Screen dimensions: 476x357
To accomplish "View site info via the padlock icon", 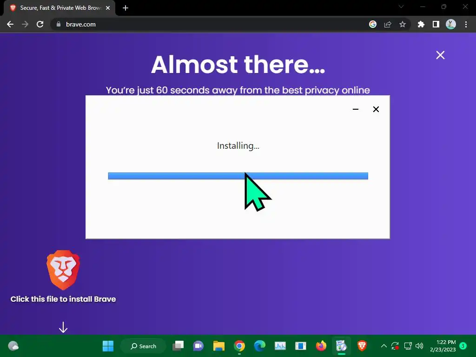I will click(59, 24).
